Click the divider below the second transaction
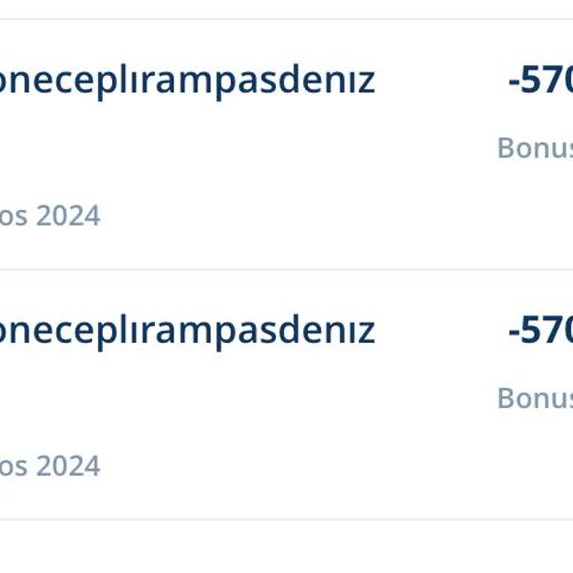 (286, 519)
